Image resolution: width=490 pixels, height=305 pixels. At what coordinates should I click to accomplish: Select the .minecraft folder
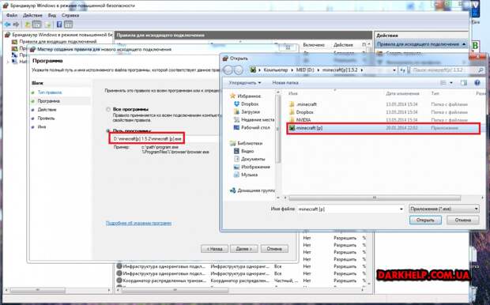[x=303, y=104]
